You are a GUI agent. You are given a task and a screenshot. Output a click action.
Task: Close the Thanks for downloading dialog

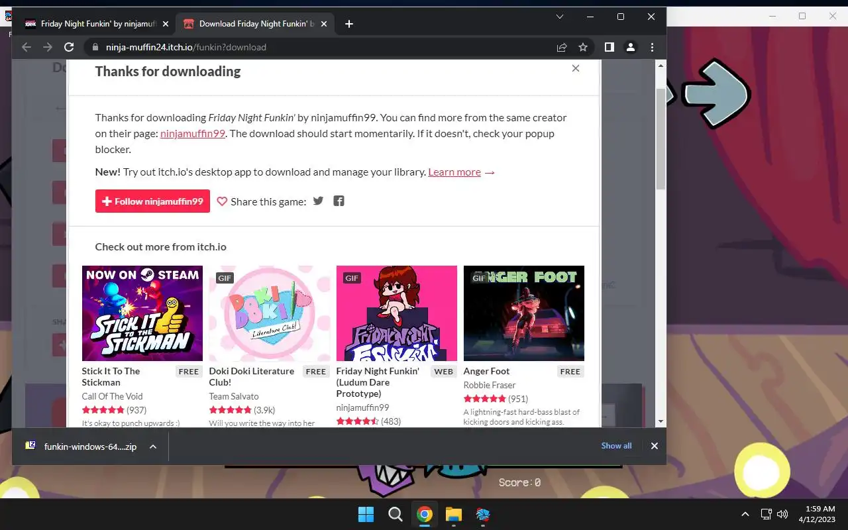pyautogui.click(x=576, y=68)
